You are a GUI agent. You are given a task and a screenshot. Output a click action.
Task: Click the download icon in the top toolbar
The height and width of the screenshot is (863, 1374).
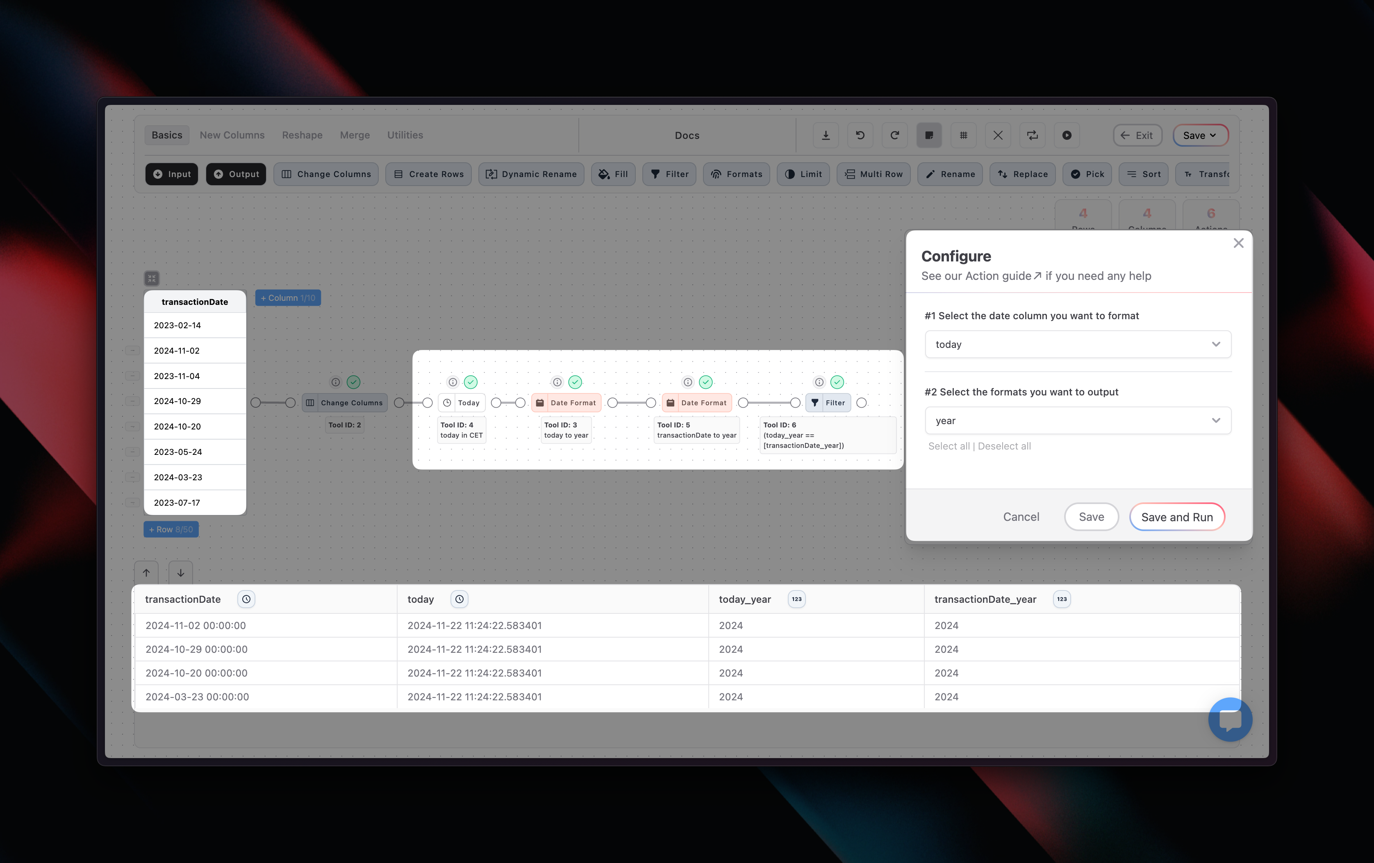(826, 135)
